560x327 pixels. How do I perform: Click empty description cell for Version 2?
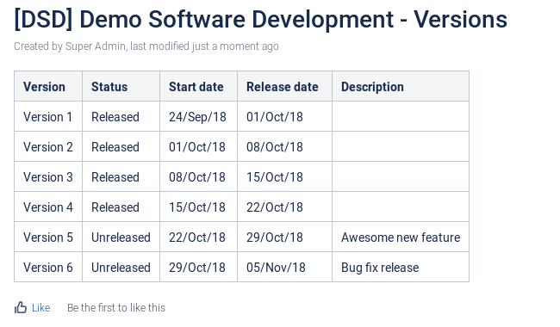point(401,146)
